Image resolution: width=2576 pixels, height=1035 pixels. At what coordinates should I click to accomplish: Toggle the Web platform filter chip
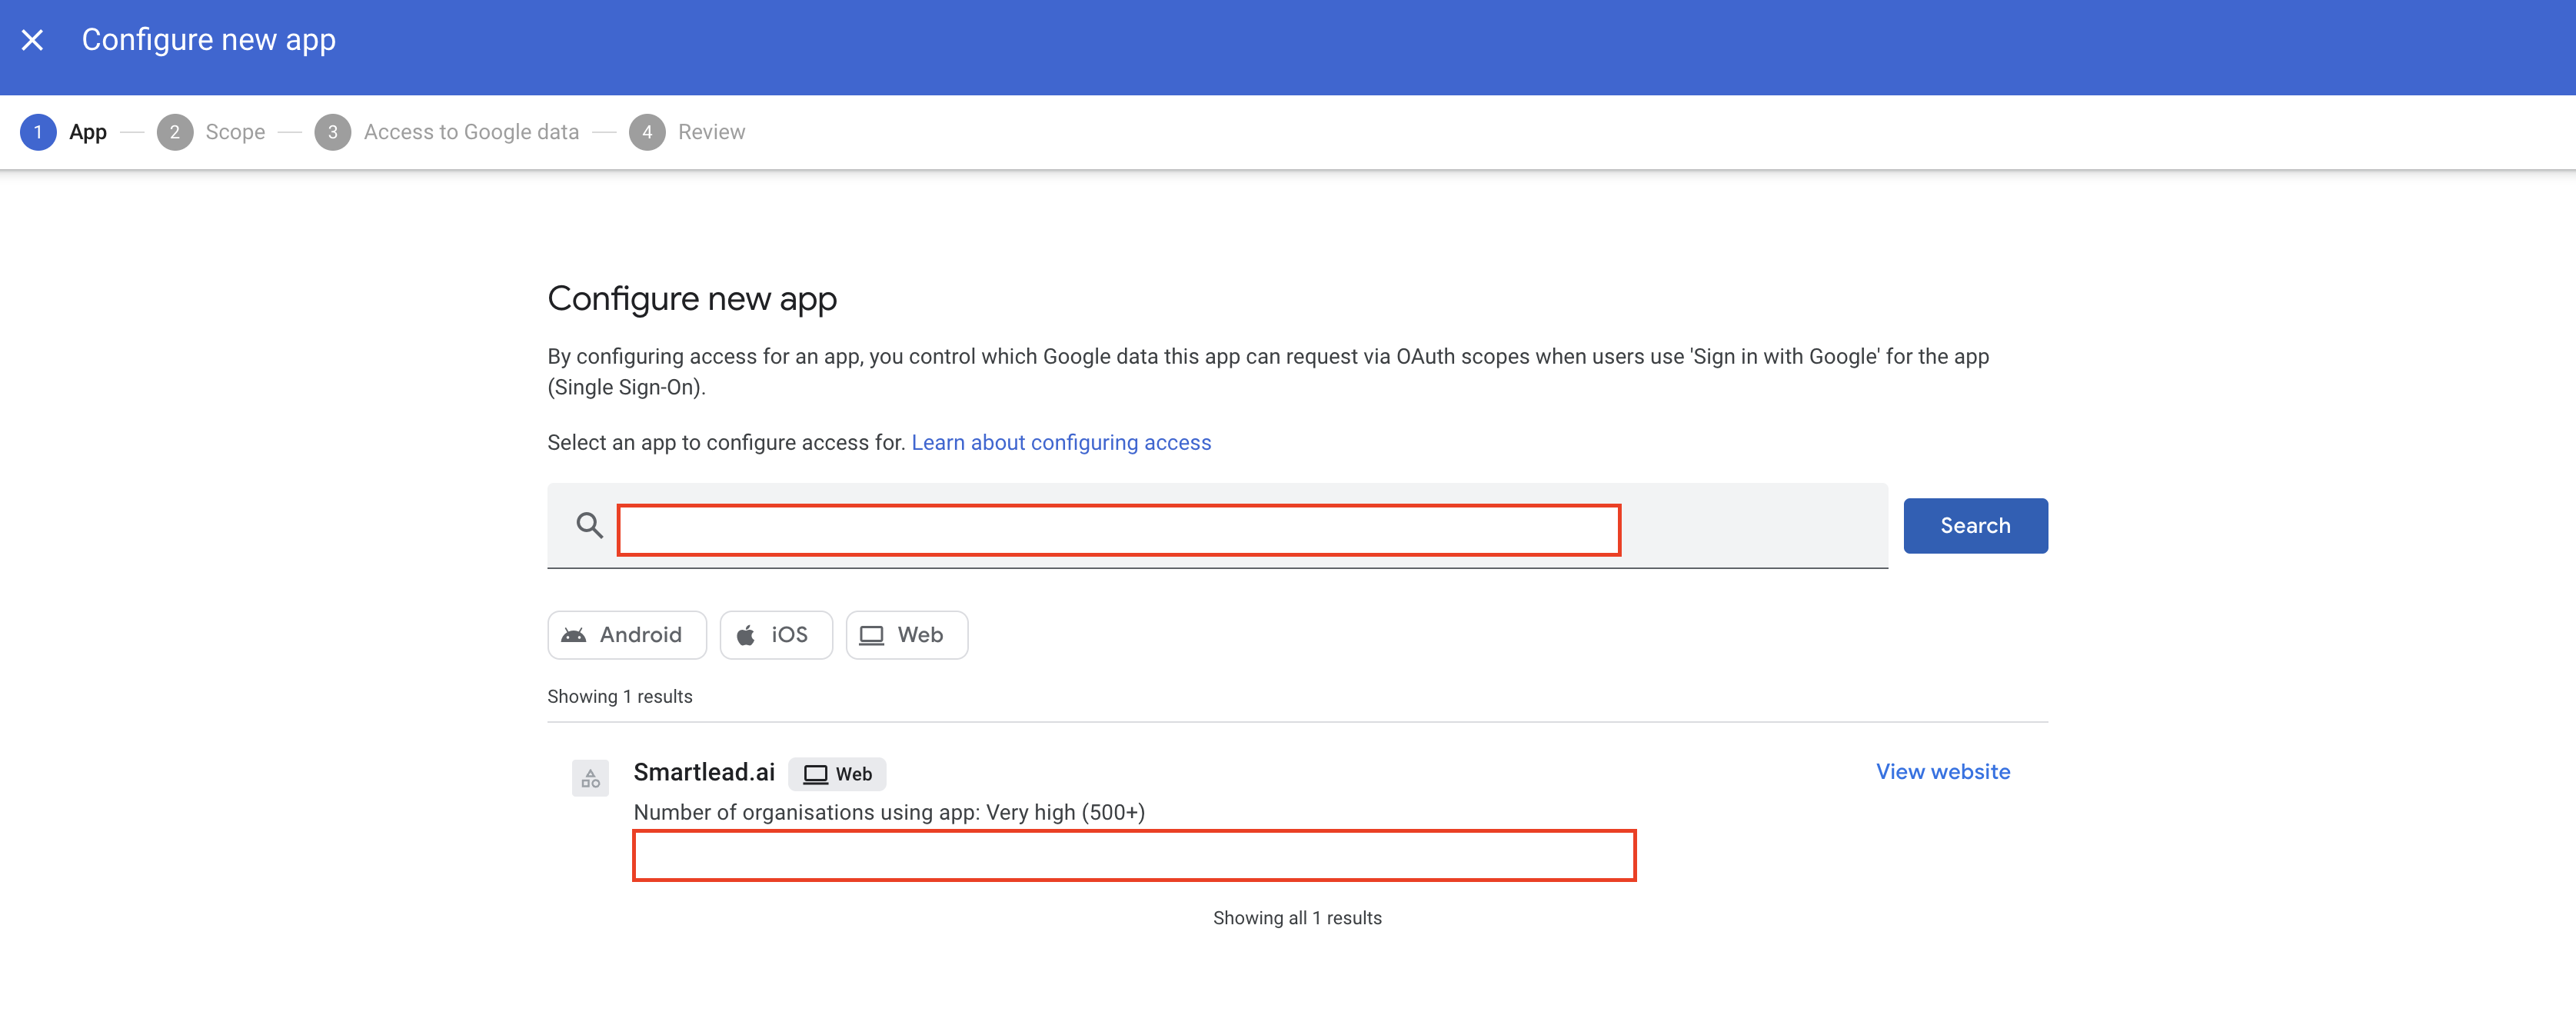(906, 635)
